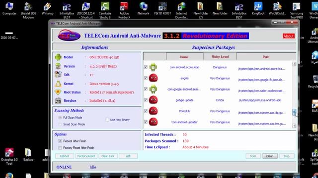
Task: Sort packages by Name column header
Action: point(184,57)
